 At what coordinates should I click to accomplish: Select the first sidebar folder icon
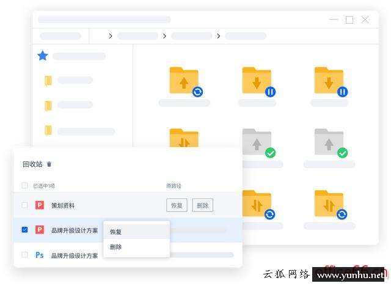tap(48, 80)
